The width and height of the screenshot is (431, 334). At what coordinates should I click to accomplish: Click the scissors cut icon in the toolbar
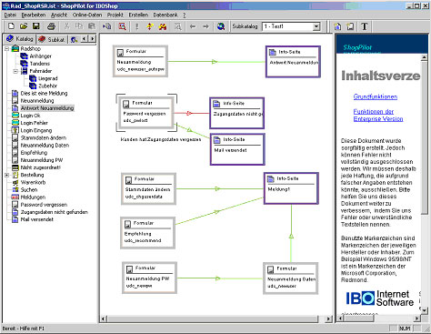[66, 26]
